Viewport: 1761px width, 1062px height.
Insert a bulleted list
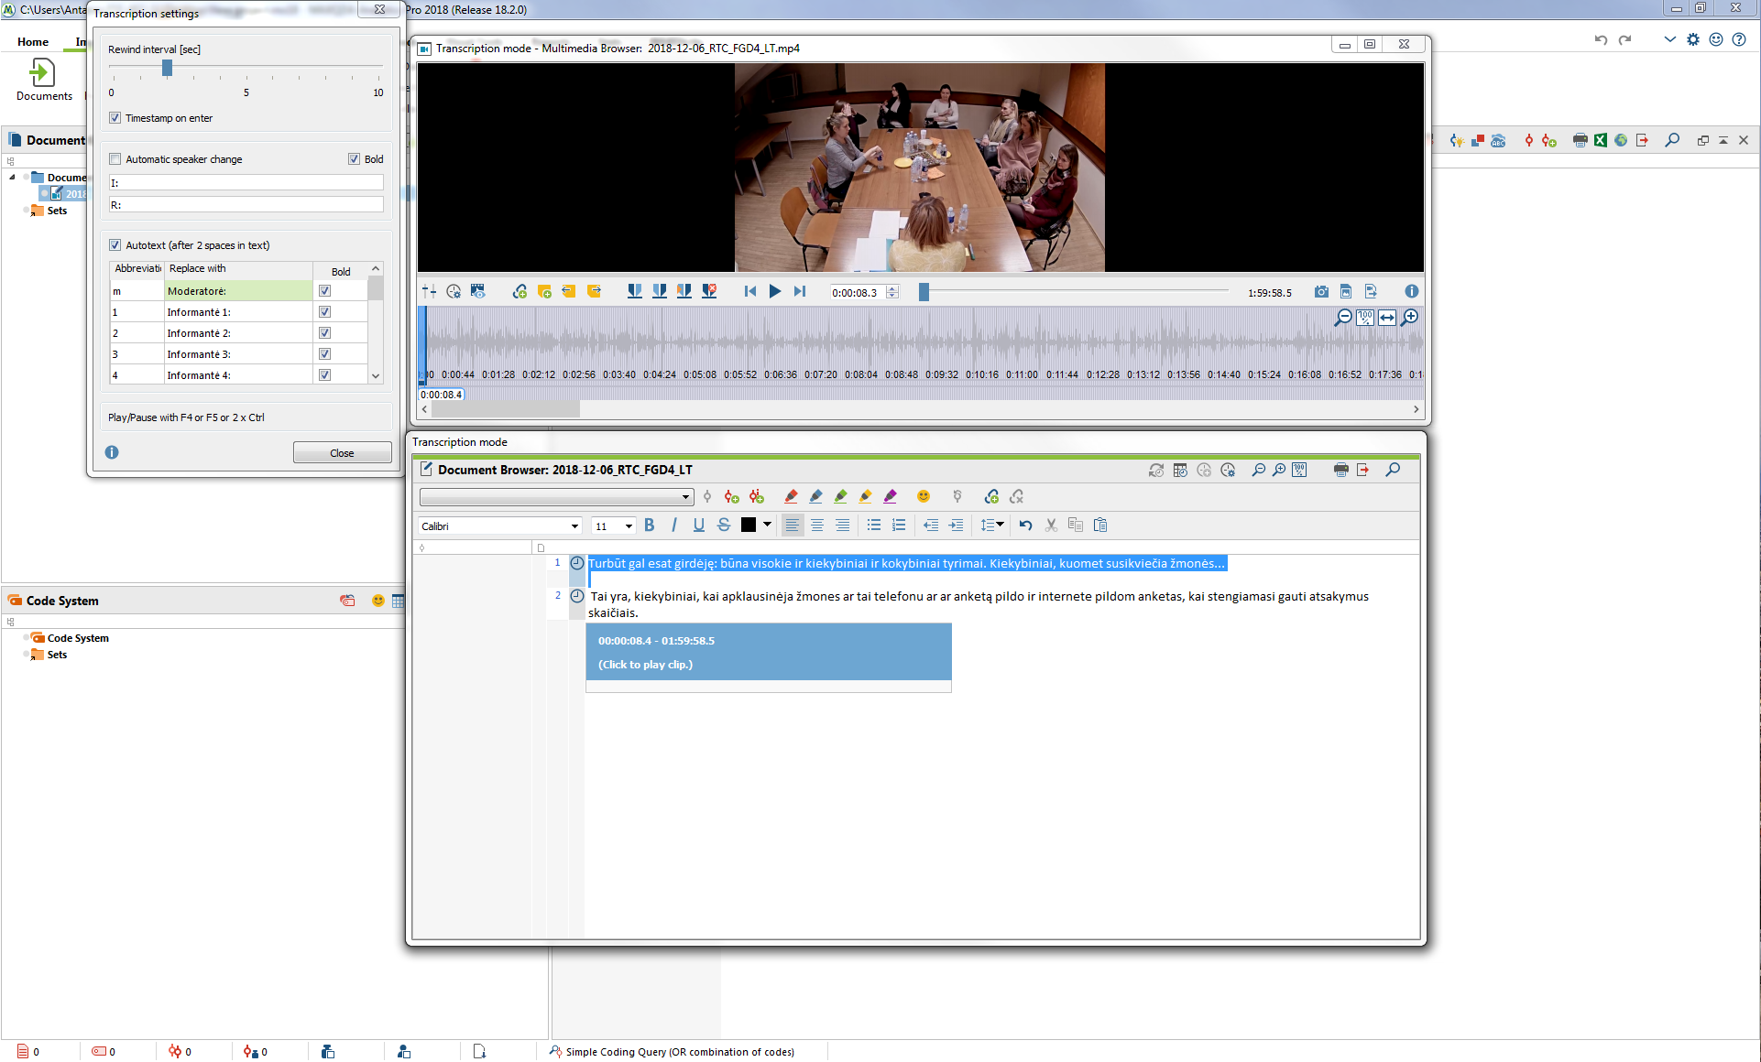coord(874,525)
